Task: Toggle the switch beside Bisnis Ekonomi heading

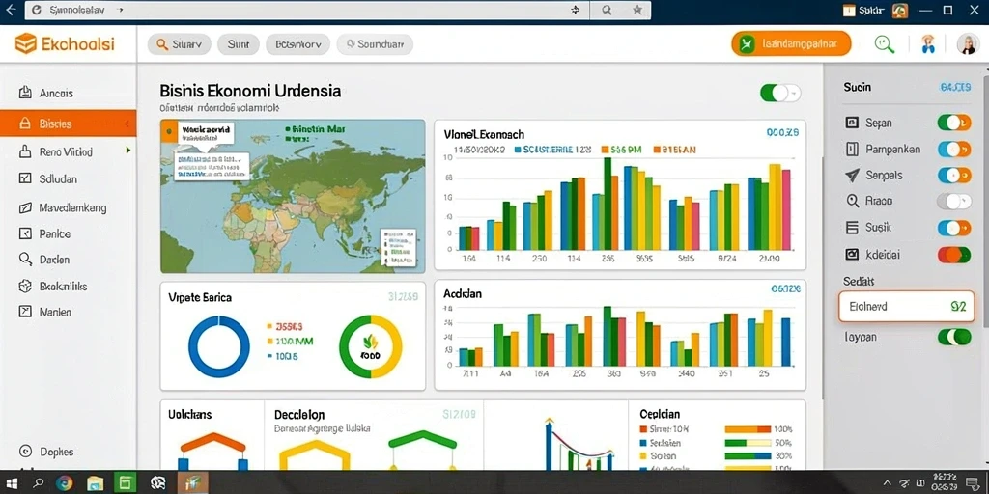Action: click(x=780, y=94)
